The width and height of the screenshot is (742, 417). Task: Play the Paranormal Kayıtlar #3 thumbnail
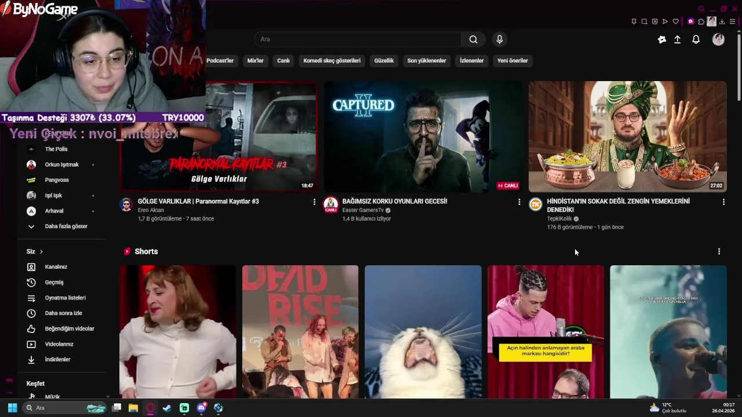coord(219,137)
